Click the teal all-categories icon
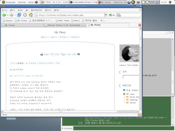 pyautogui.click(x=124, y=90)
